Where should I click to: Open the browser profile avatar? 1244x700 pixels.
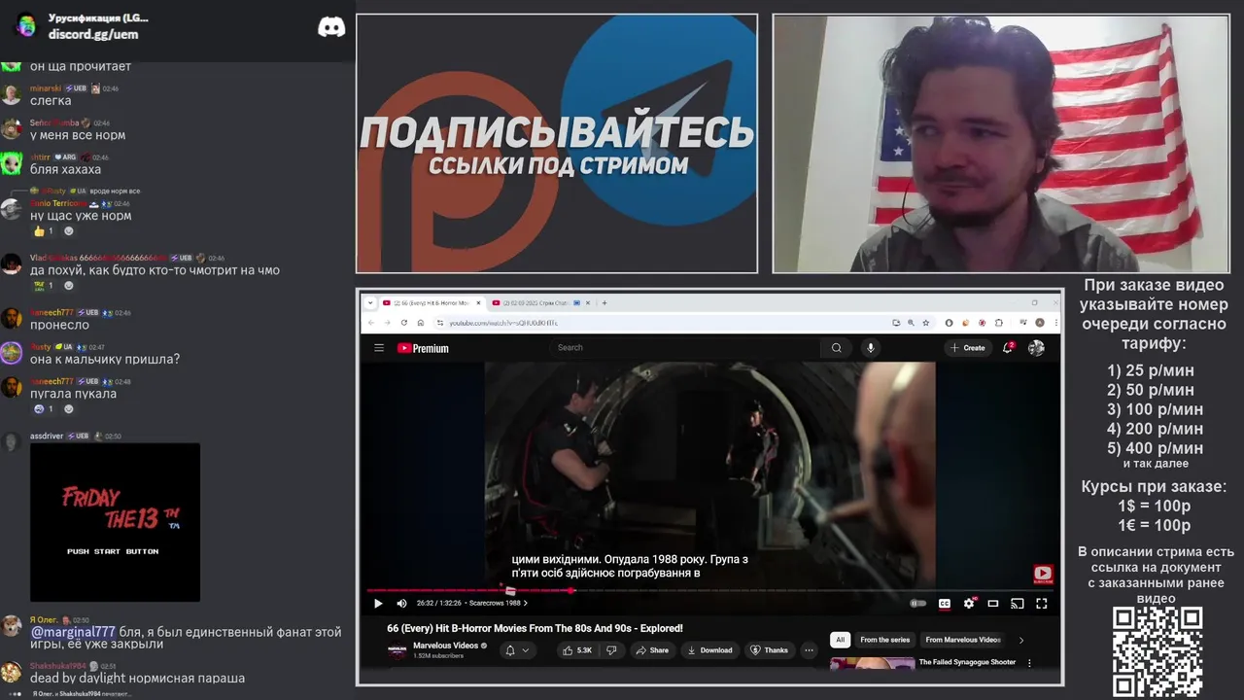point(1039,323)
